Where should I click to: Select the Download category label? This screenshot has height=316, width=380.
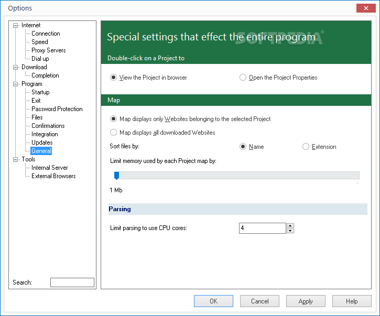[34, 67]
